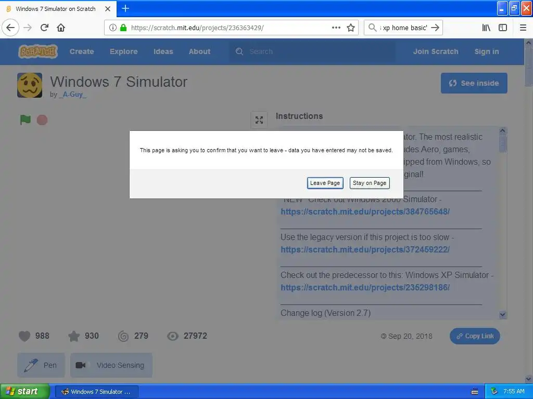The height and width of the screenshot is (399, 533).
Task: Click the 7:55 AM taskbar clock
Action: (514, 391)
